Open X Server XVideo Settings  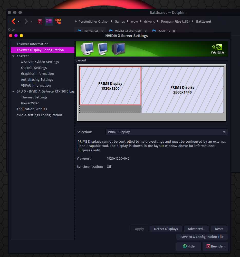pyautogui.click(x=40, y=62)
